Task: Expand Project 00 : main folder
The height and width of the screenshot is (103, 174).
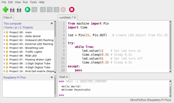Action: (4, 32)
